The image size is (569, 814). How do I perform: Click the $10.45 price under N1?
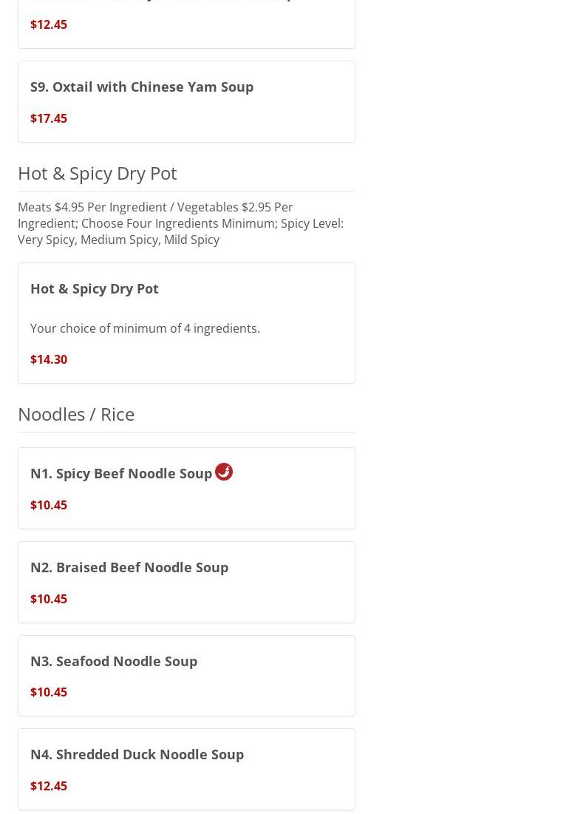click(x=49, y=505)
